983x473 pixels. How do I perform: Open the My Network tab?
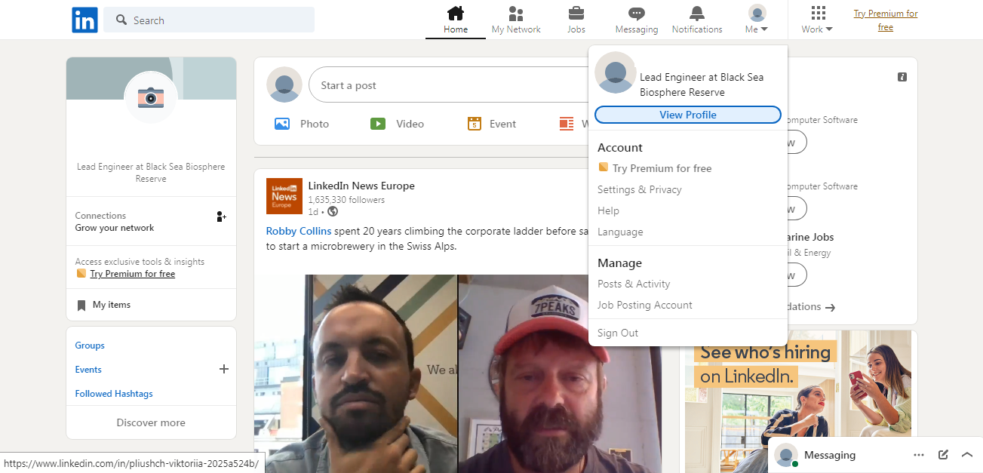click(x=516, y=20)
